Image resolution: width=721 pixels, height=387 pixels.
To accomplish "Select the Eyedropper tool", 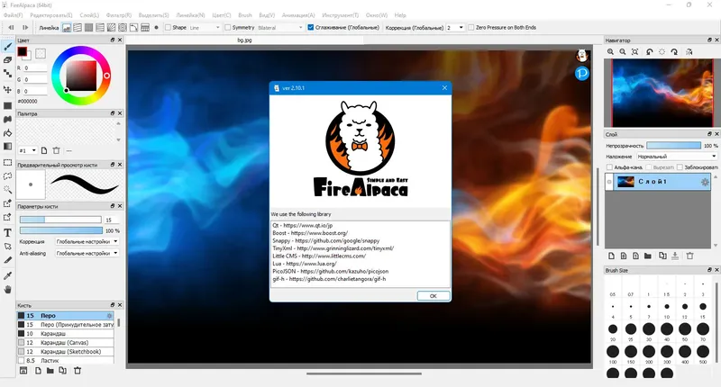I will (x=7, y=275).
